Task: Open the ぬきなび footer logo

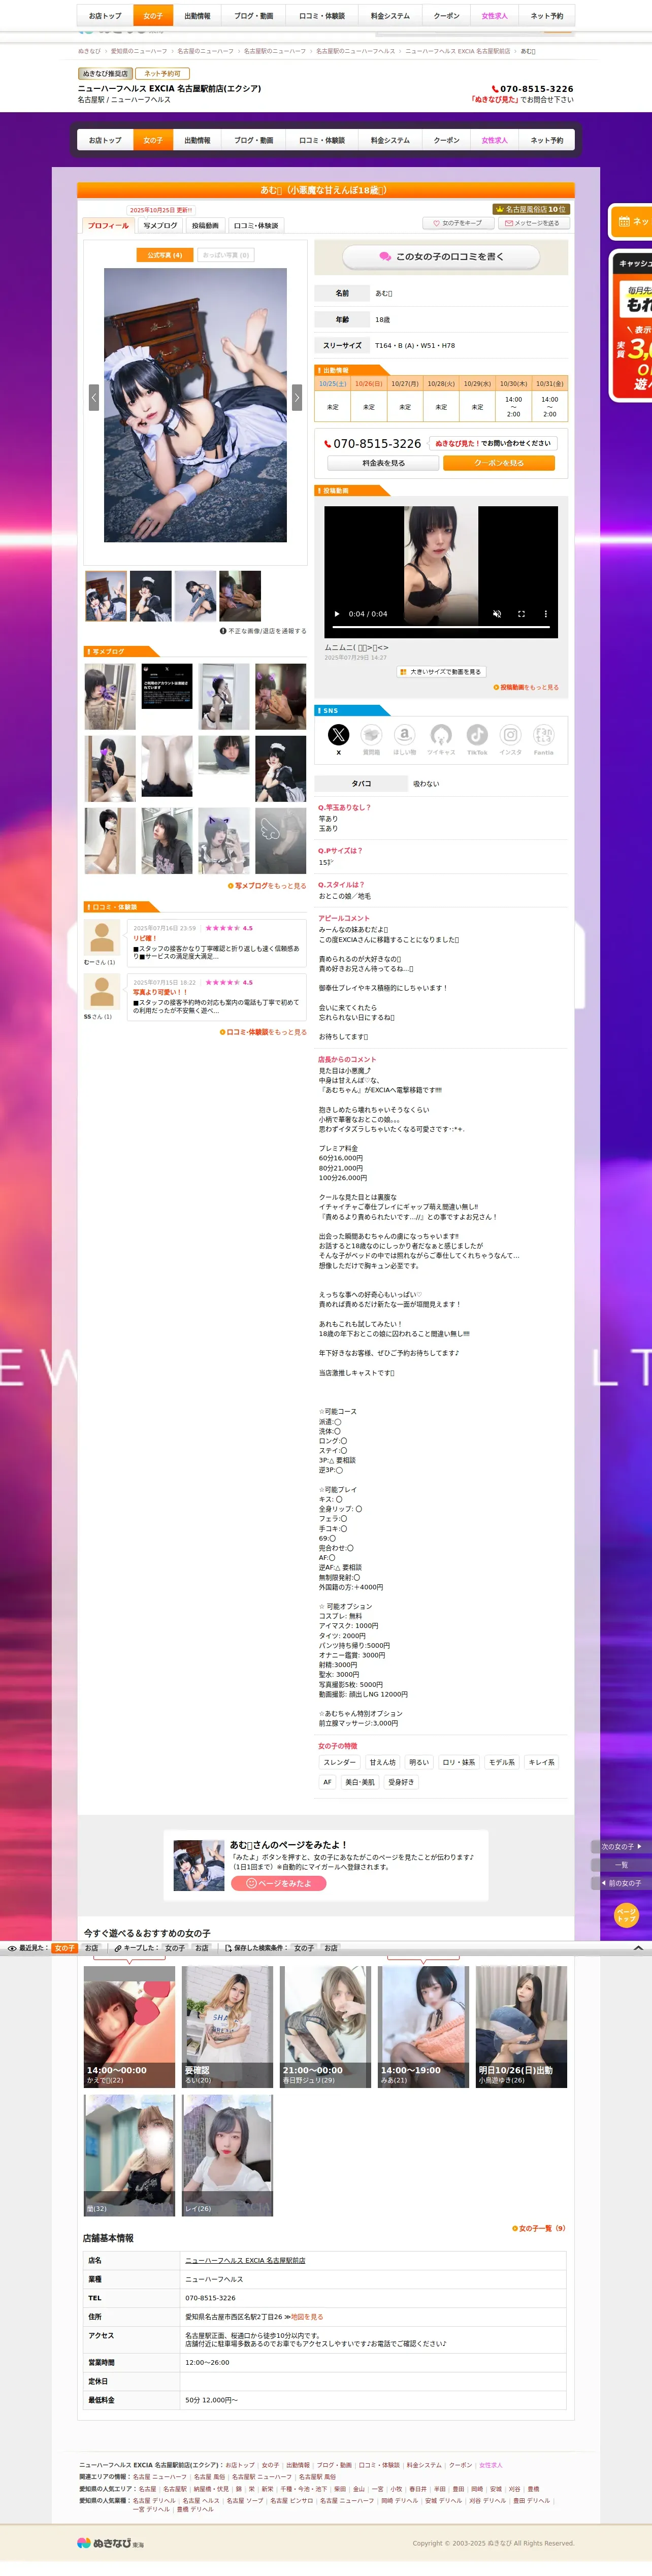Action: (109, 2542)
